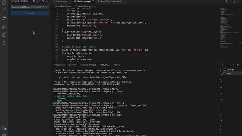Viewport: 242px width, 136px height.
Task: Create a new terminal with plus icon
Action: (x=223, y=65)
